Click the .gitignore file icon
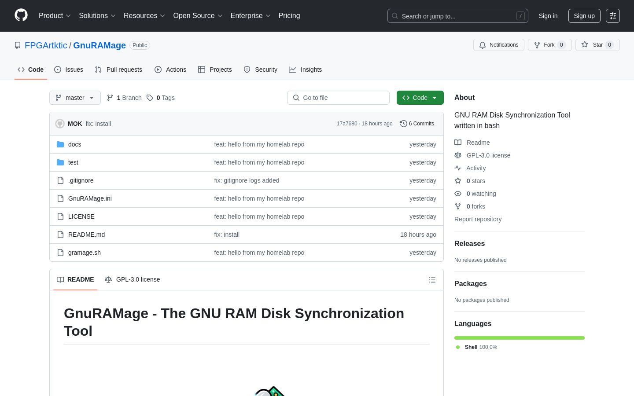 coord(60,180)
